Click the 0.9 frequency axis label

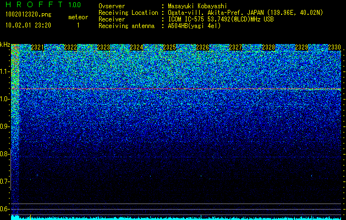point(5,127)
